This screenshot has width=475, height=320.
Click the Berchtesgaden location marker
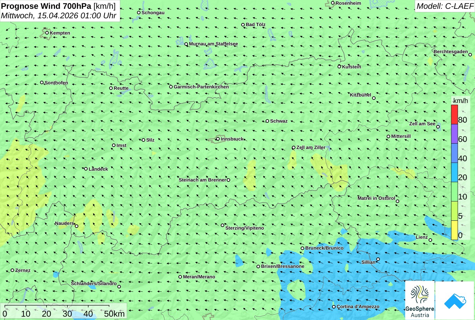[x=470, y=55]
